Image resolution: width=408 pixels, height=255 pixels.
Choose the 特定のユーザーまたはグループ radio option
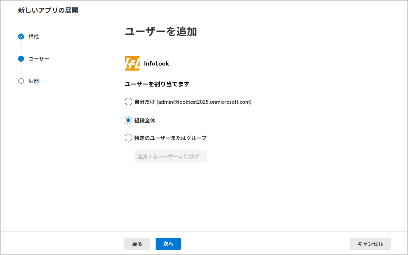[x=128, y=138]
